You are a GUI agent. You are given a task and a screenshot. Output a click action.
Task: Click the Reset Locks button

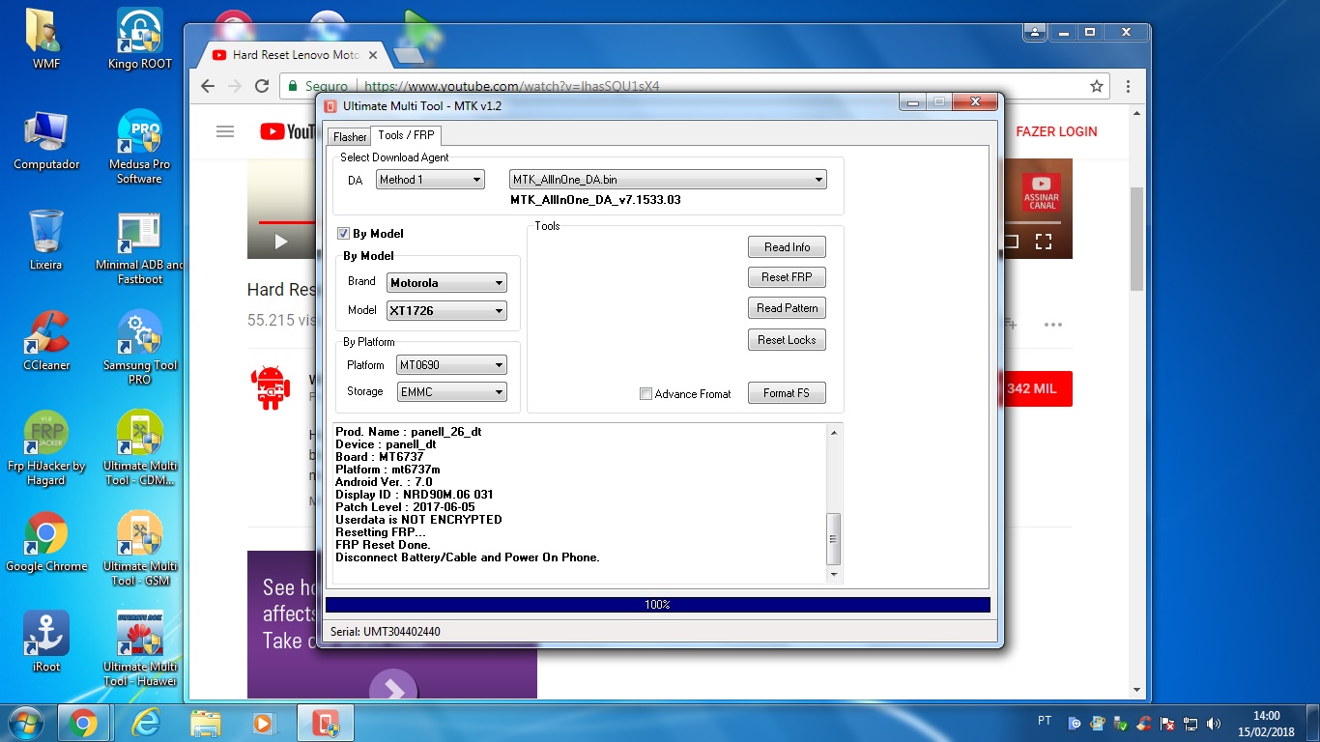787,340
